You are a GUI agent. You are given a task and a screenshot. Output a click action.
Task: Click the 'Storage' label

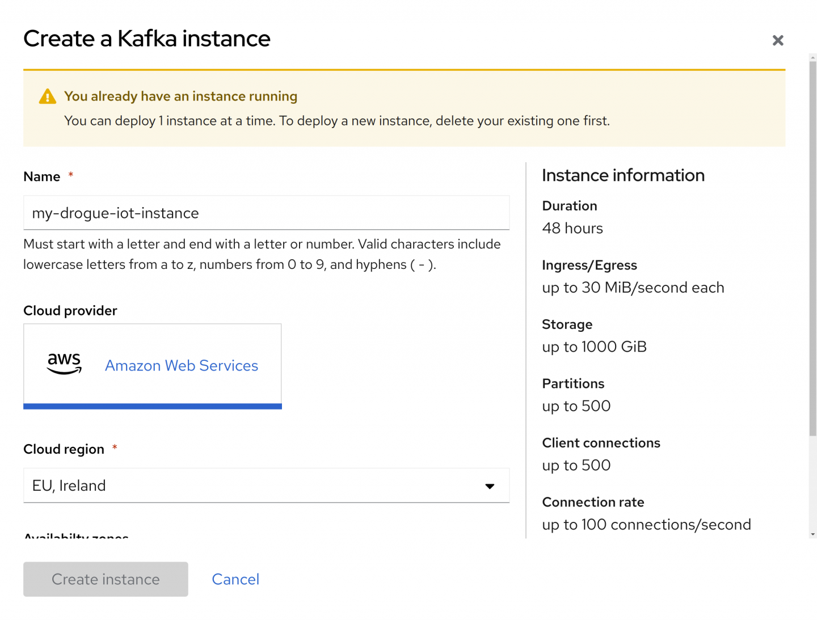(567, 324)
